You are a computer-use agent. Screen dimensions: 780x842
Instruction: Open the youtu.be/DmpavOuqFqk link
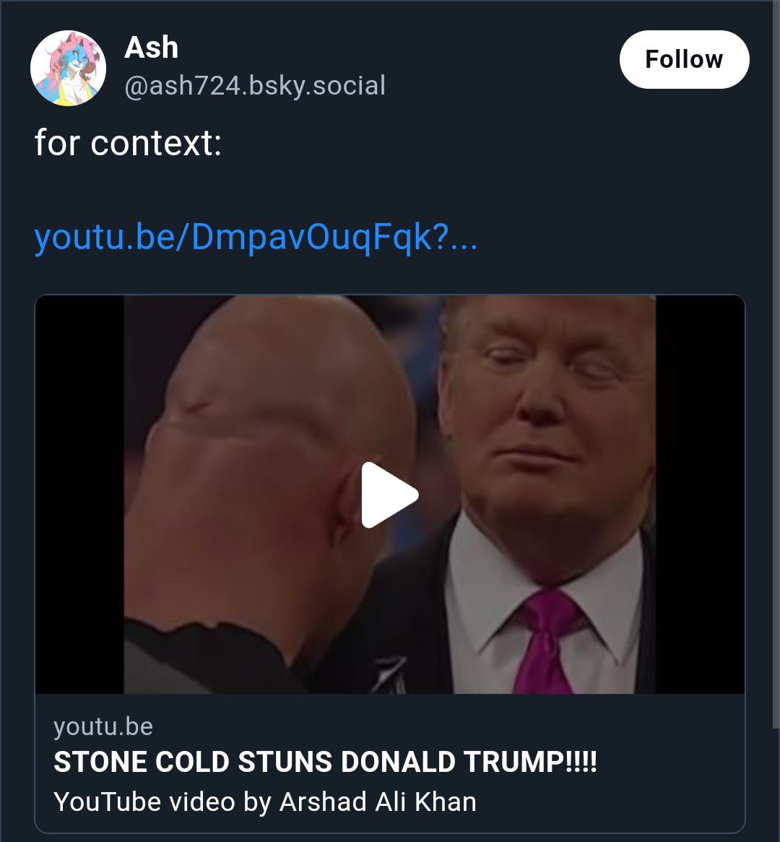(256, 237)
